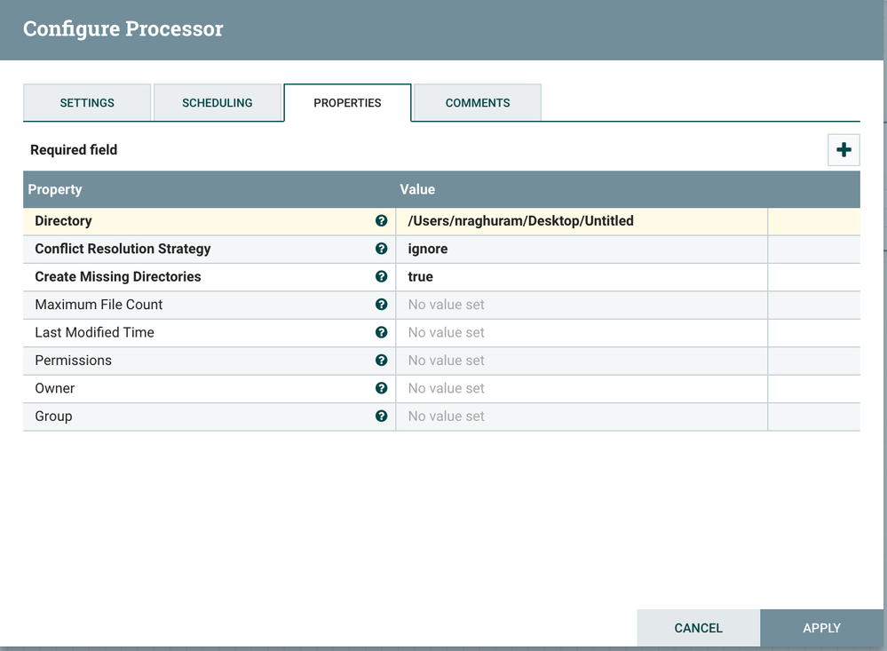Show help for Create Missing Directories

point(381,276)
